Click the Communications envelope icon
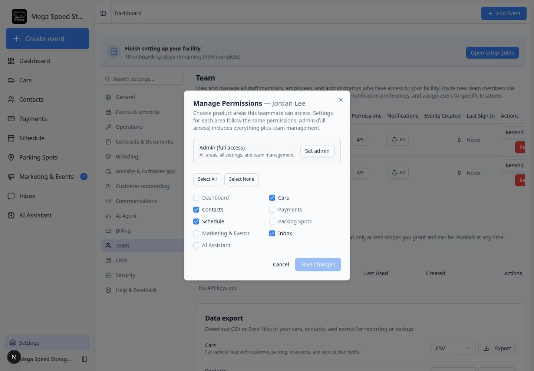The height and width of the screenshot is (371, 534). [108, 201]
